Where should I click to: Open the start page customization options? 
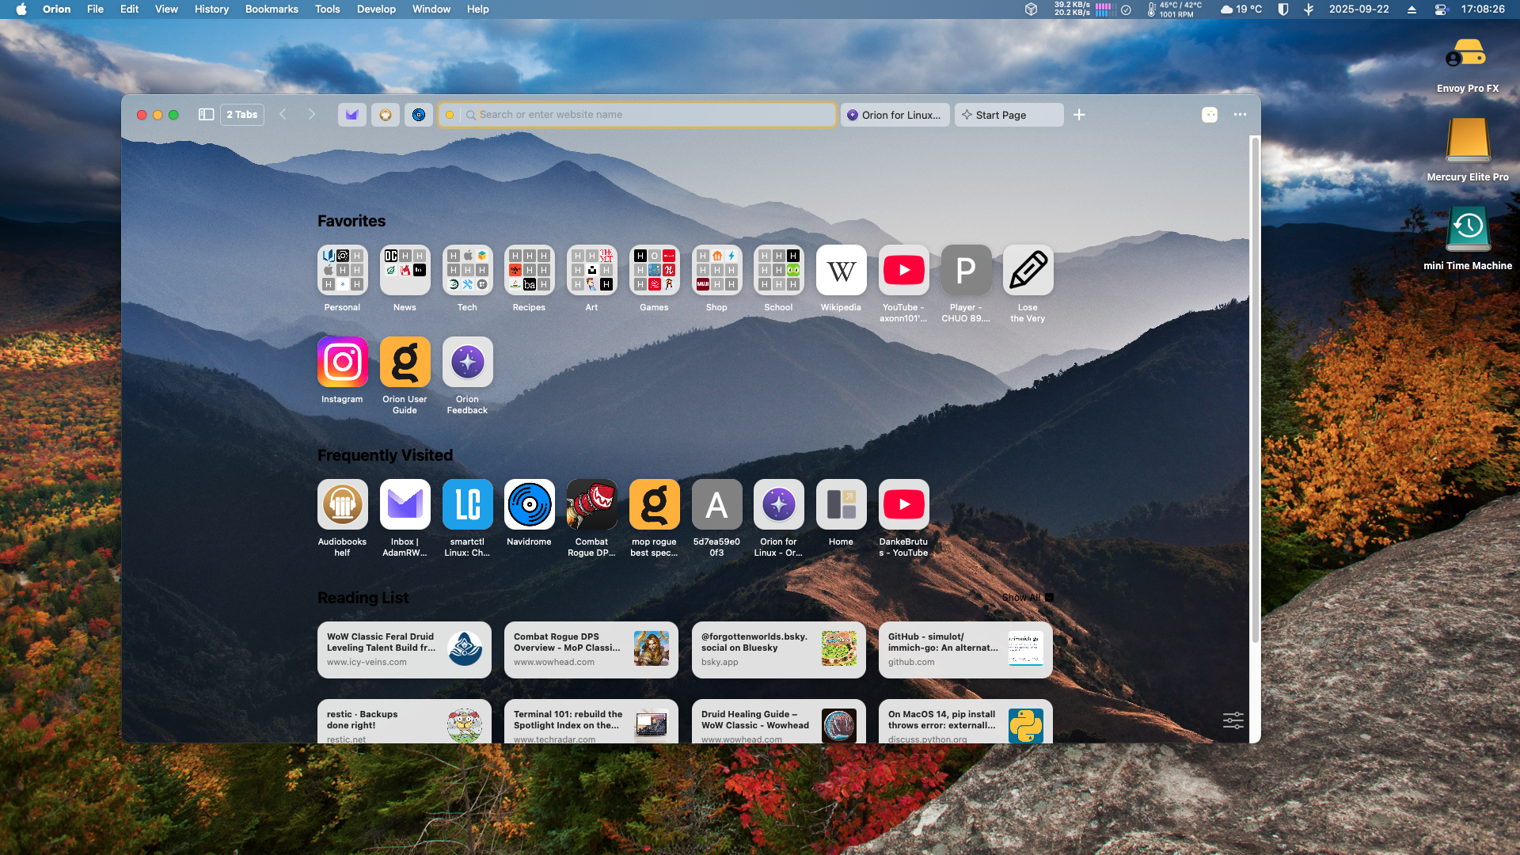pyautogui.click(x=1233, y=720)
